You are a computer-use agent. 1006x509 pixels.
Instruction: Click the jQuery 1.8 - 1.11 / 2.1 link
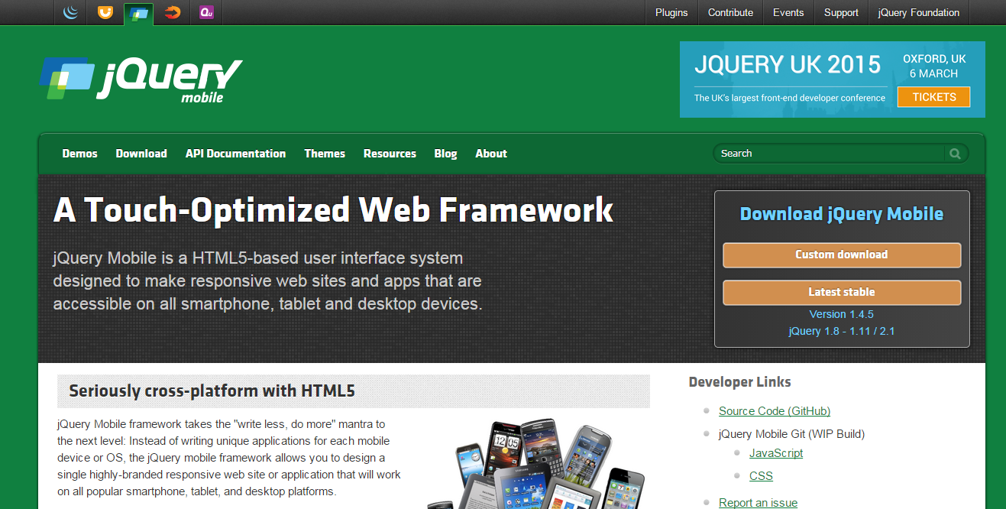(842, 331)
